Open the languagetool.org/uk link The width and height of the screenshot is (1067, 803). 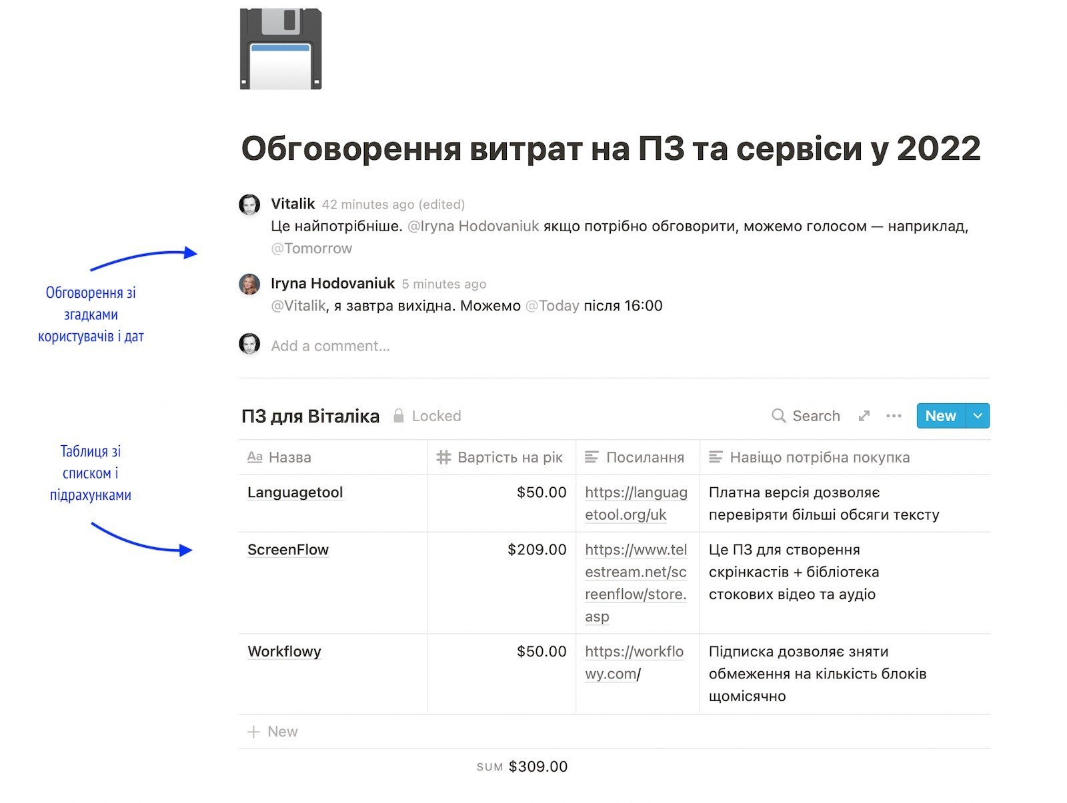pos(636,503)
